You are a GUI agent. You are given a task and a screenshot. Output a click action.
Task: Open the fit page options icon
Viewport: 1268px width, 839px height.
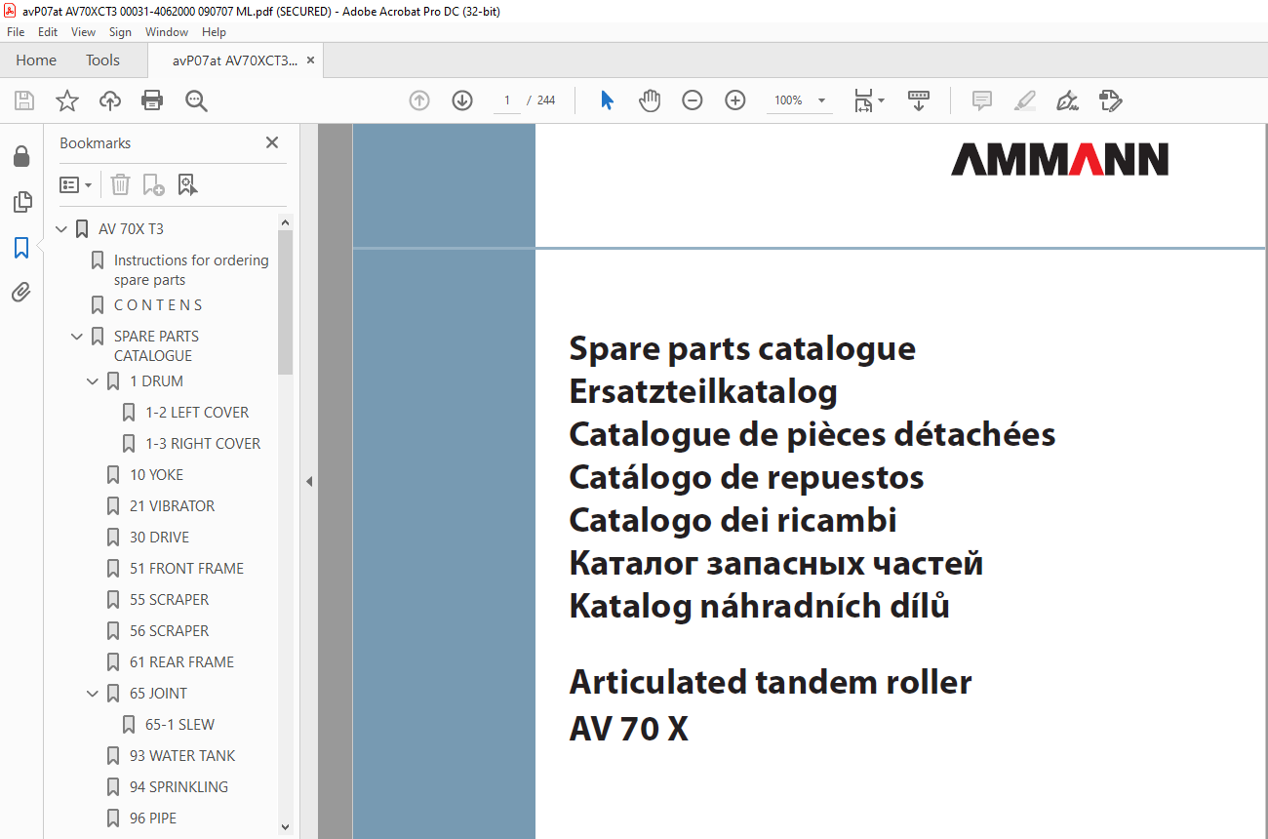pyautogui.click(x=868, y=100)
